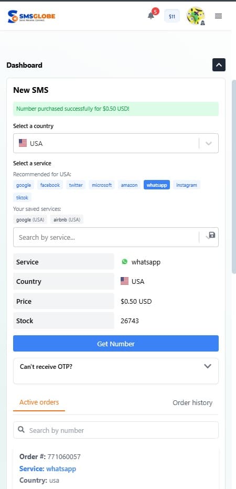Click the Get Number button
Screen dimensions: 236x489
coord(116,343)
